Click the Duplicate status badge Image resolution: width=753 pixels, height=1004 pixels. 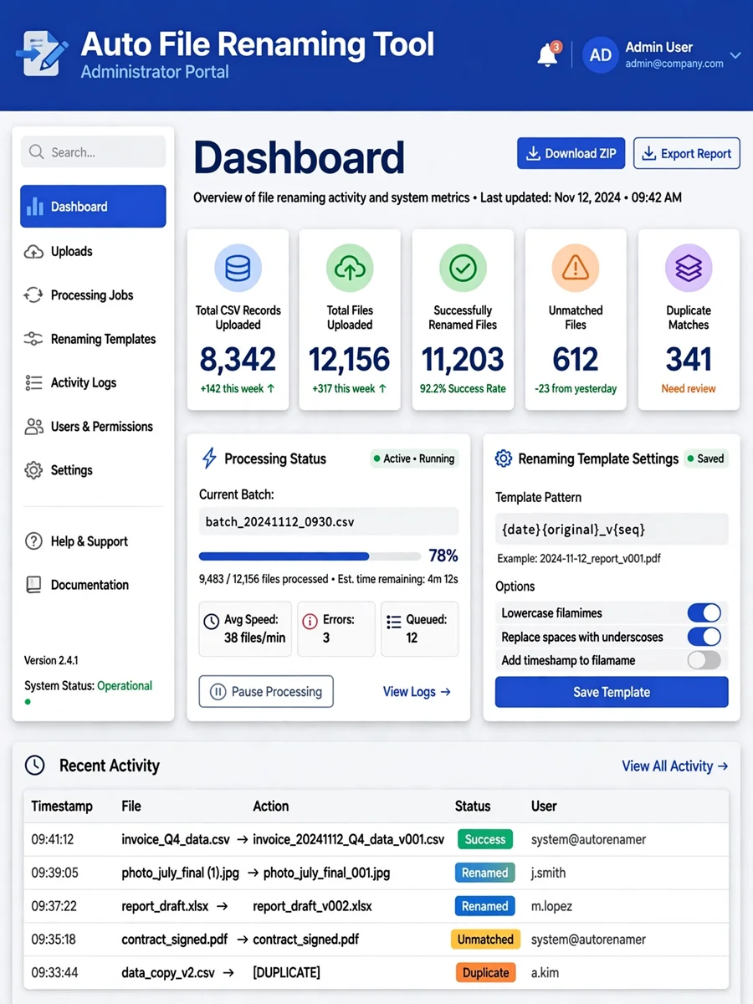pyautogui.click(x=485, y=972)
